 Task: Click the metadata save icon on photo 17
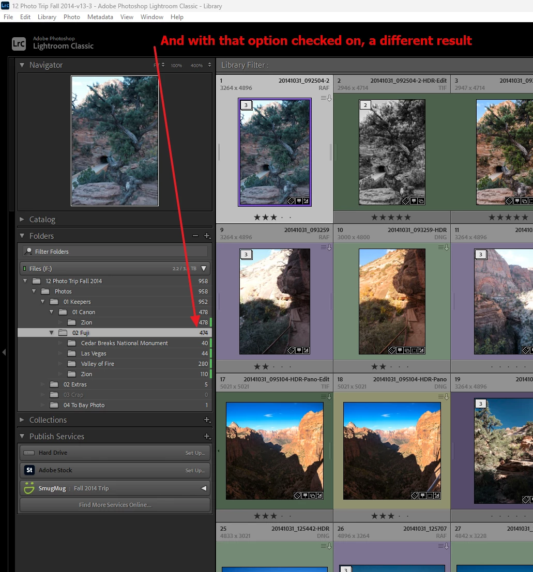[x=326, y=396]
